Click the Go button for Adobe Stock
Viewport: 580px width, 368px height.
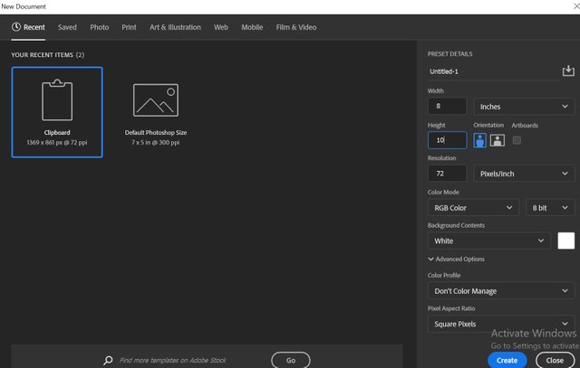291,360
